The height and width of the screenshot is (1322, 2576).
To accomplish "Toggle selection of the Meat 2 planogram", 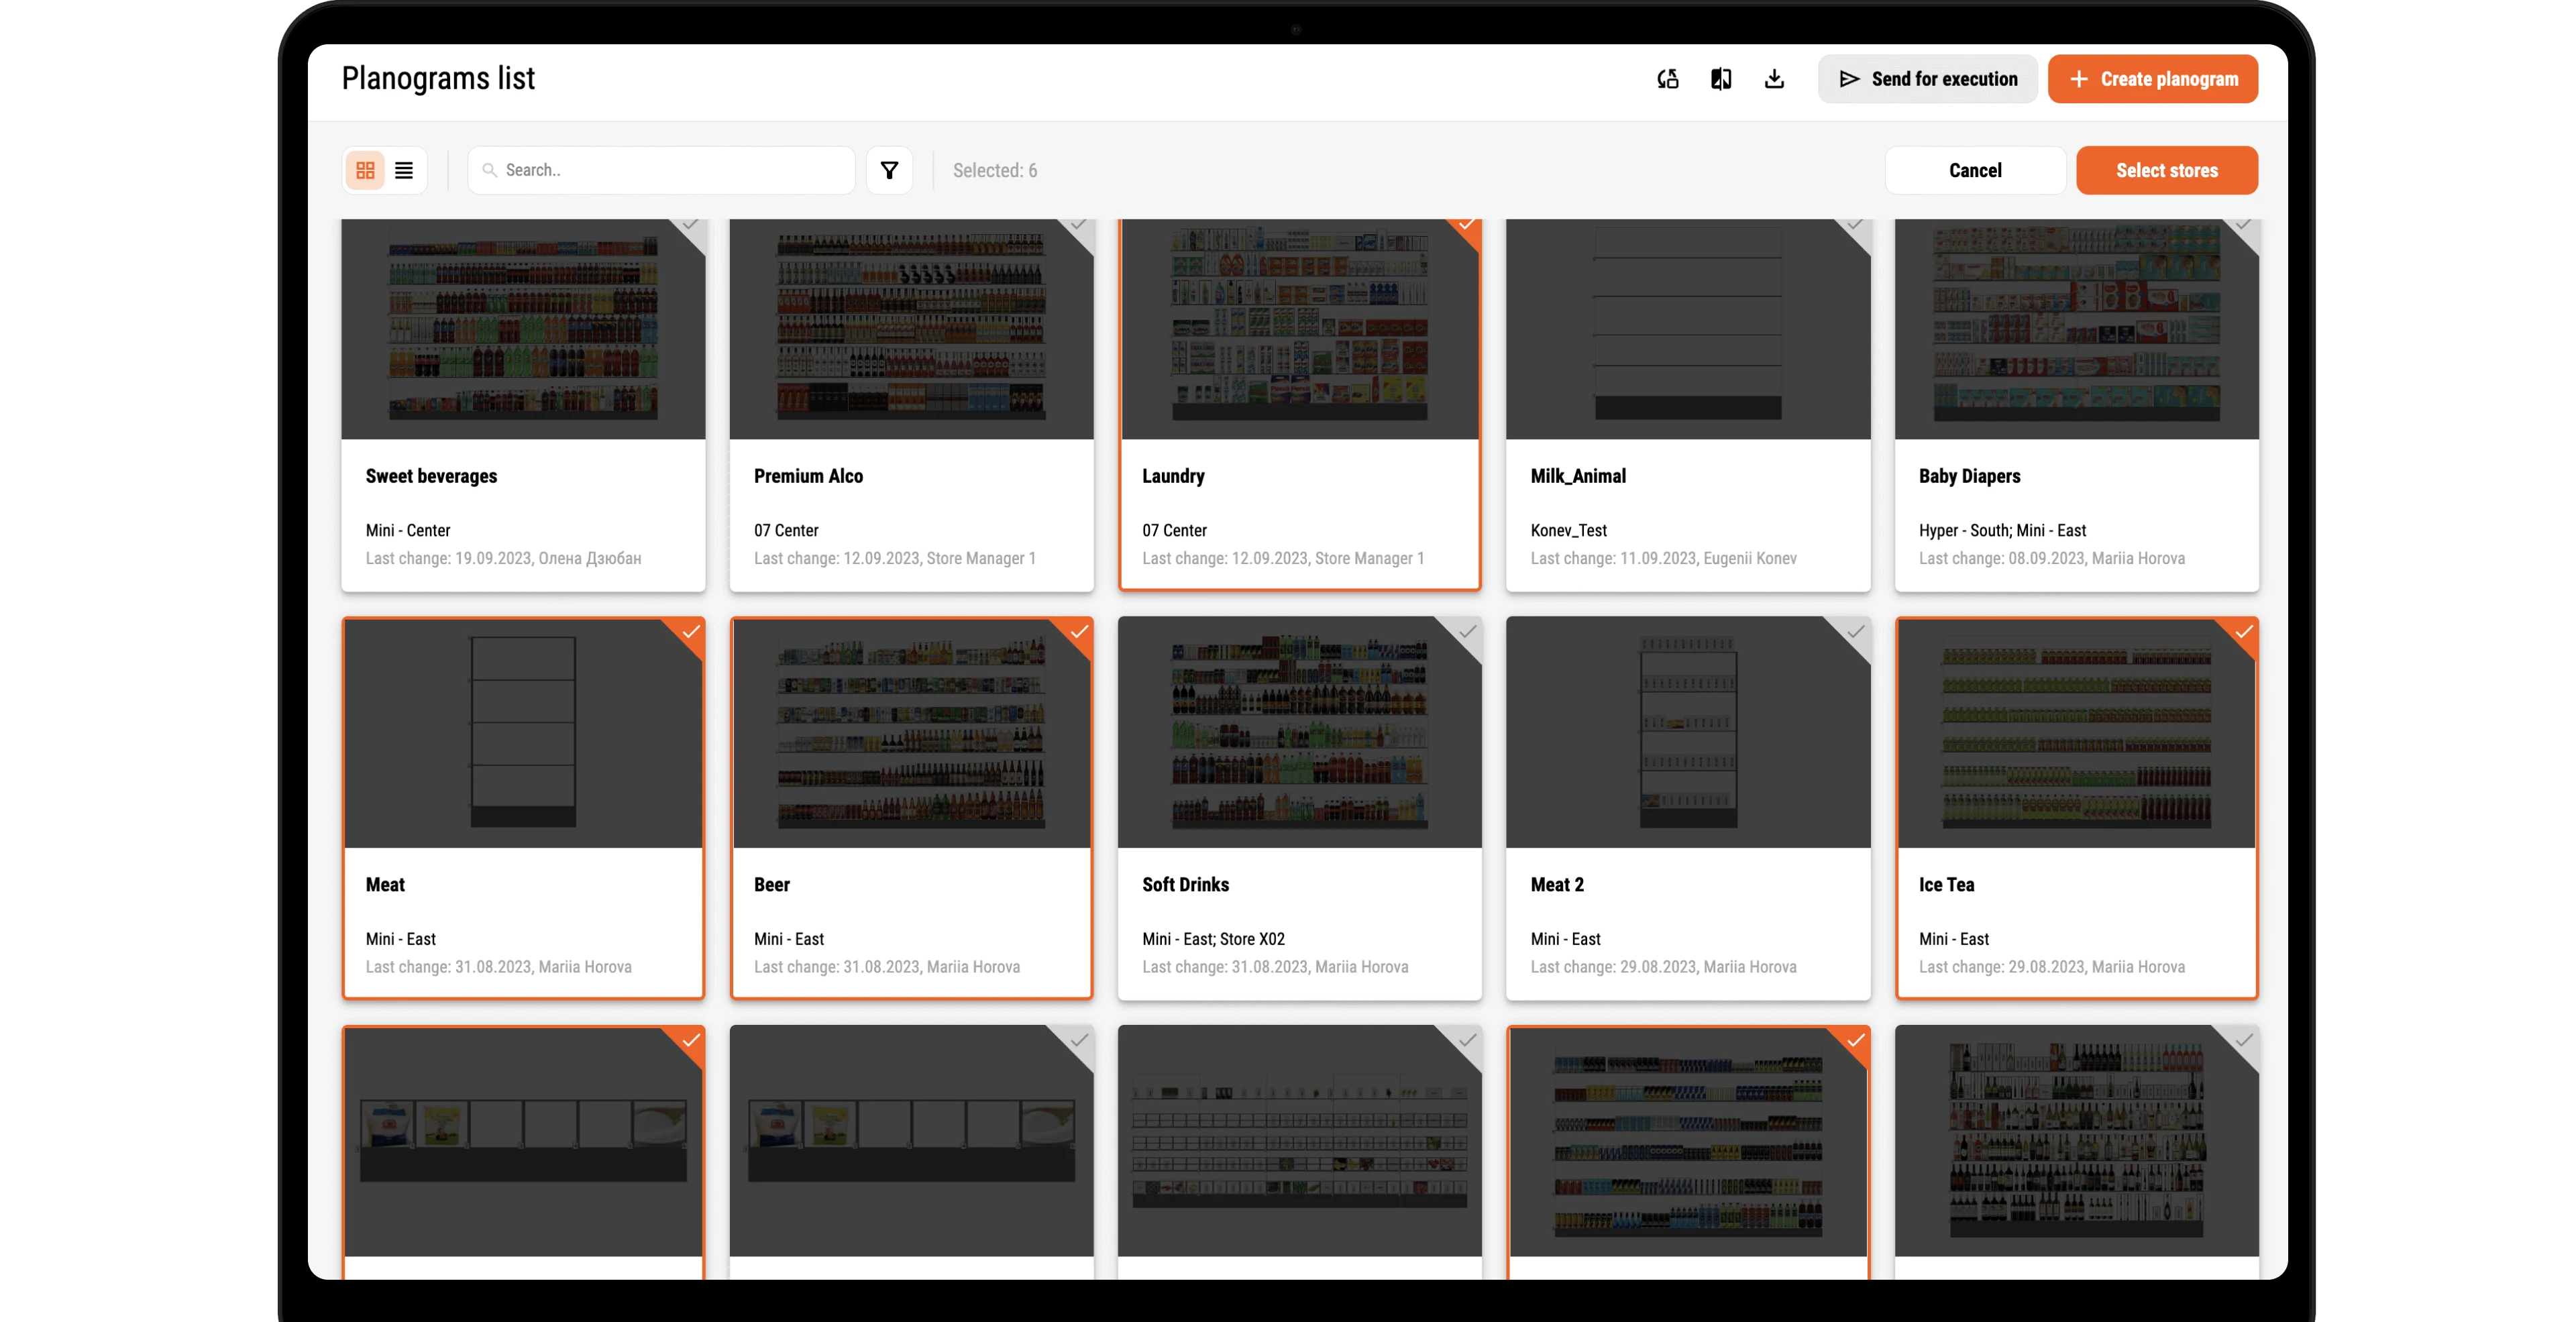I will pyautogui.click(x=1854, y=632).
